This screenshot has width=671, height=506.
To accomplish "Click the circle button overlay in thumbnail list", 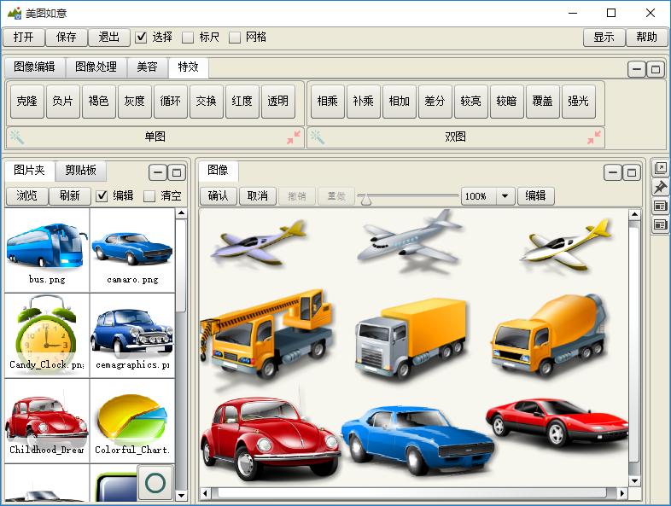I will point(155,483).
